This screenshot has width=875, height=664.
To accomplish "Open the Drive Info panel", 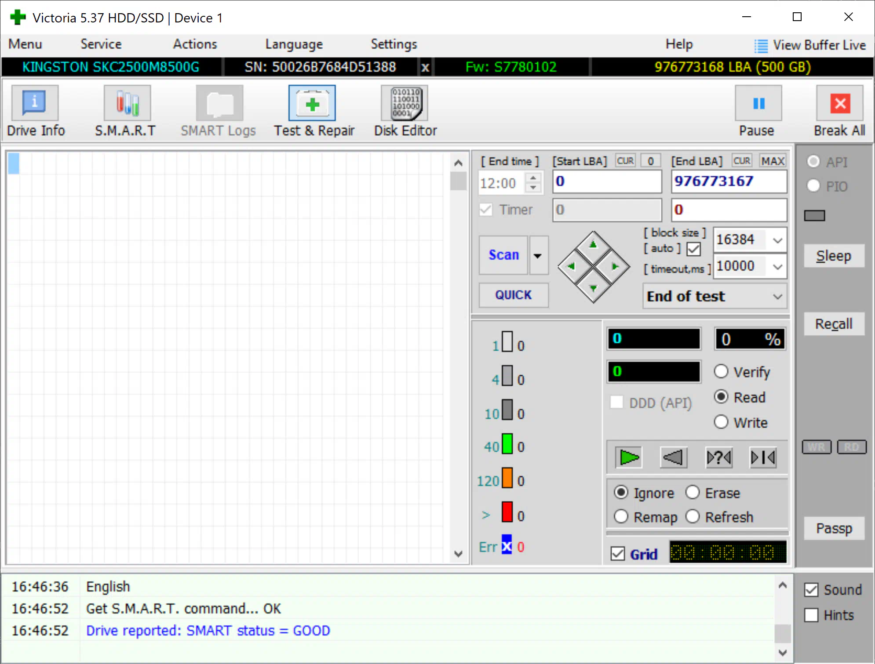I will click(x=35, y=103).
